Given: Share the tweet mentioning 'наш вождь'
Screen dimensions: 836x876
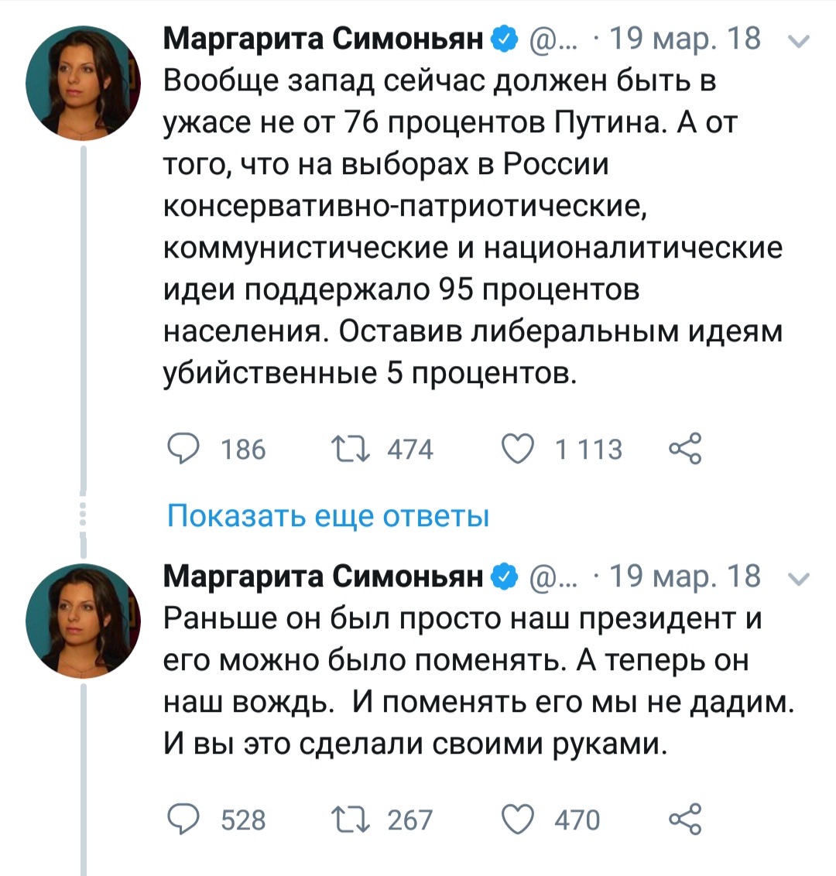Looking at the screenshot, I should point(684,820).
